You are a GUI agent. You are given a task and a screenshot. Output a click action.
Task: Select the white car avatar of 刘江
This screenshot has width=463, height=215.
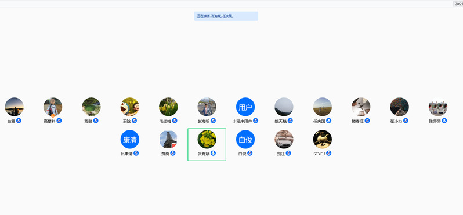284,139
